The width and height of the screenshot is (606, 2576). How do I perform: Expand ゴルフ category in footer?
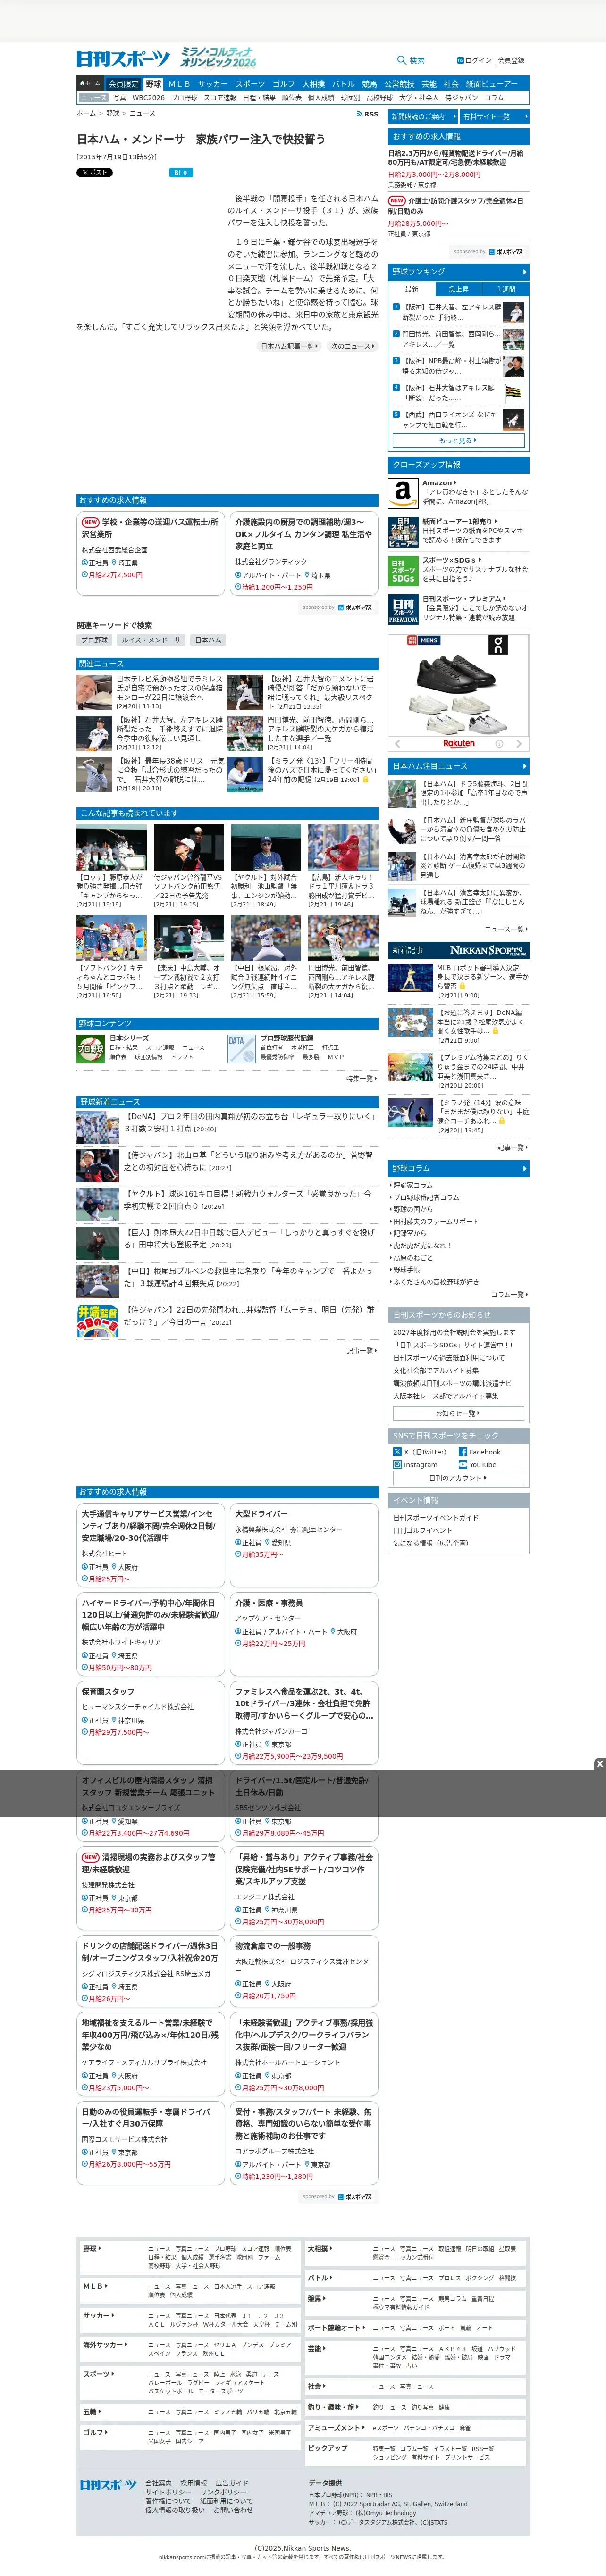click(94, 2432)
